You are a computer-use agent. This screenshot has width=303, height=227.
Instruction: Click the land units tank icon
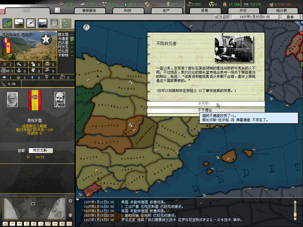pos(19,23)
